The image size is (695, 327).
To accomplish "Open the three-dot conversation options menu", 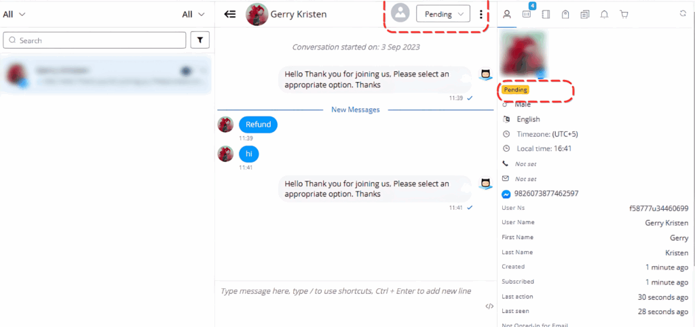I will (x=481, y=14).
